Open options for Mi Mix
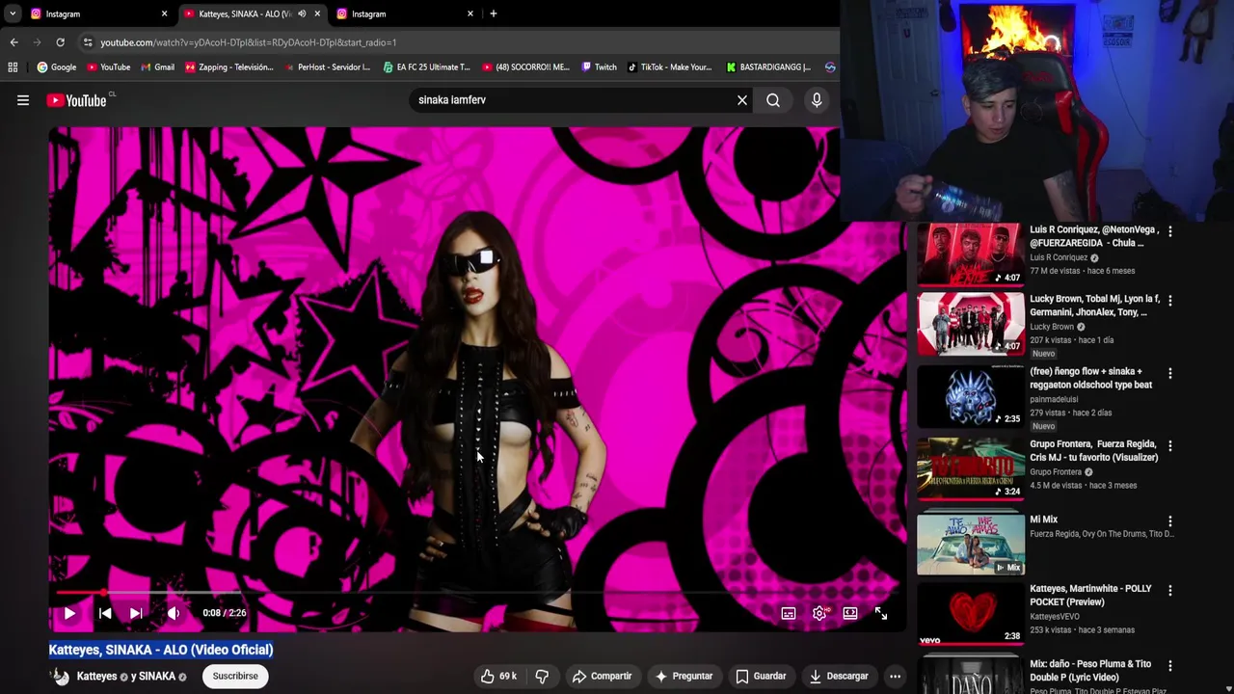The width and height of the screenshot is (1234, 694). pyautogui.click(x=1170, y=521)
